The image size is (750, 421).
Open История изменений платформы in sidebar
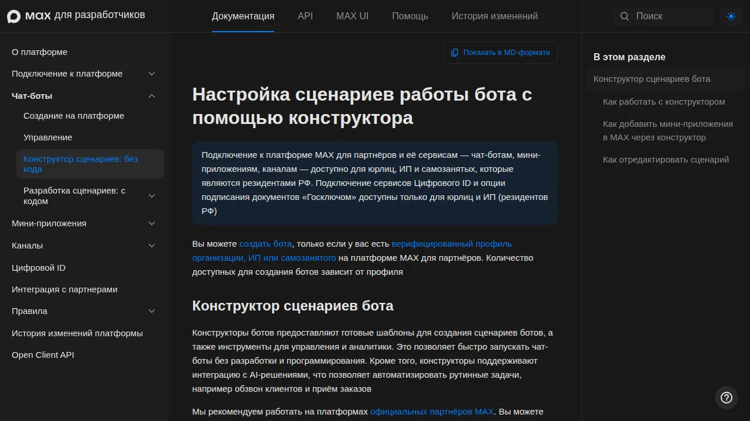(77, 333)
